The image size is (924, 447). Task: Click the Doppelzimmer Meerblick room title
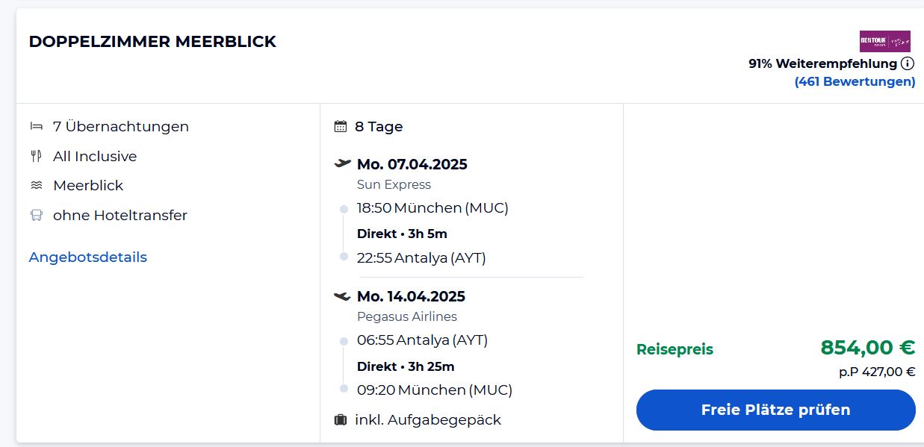coord(152,42)
